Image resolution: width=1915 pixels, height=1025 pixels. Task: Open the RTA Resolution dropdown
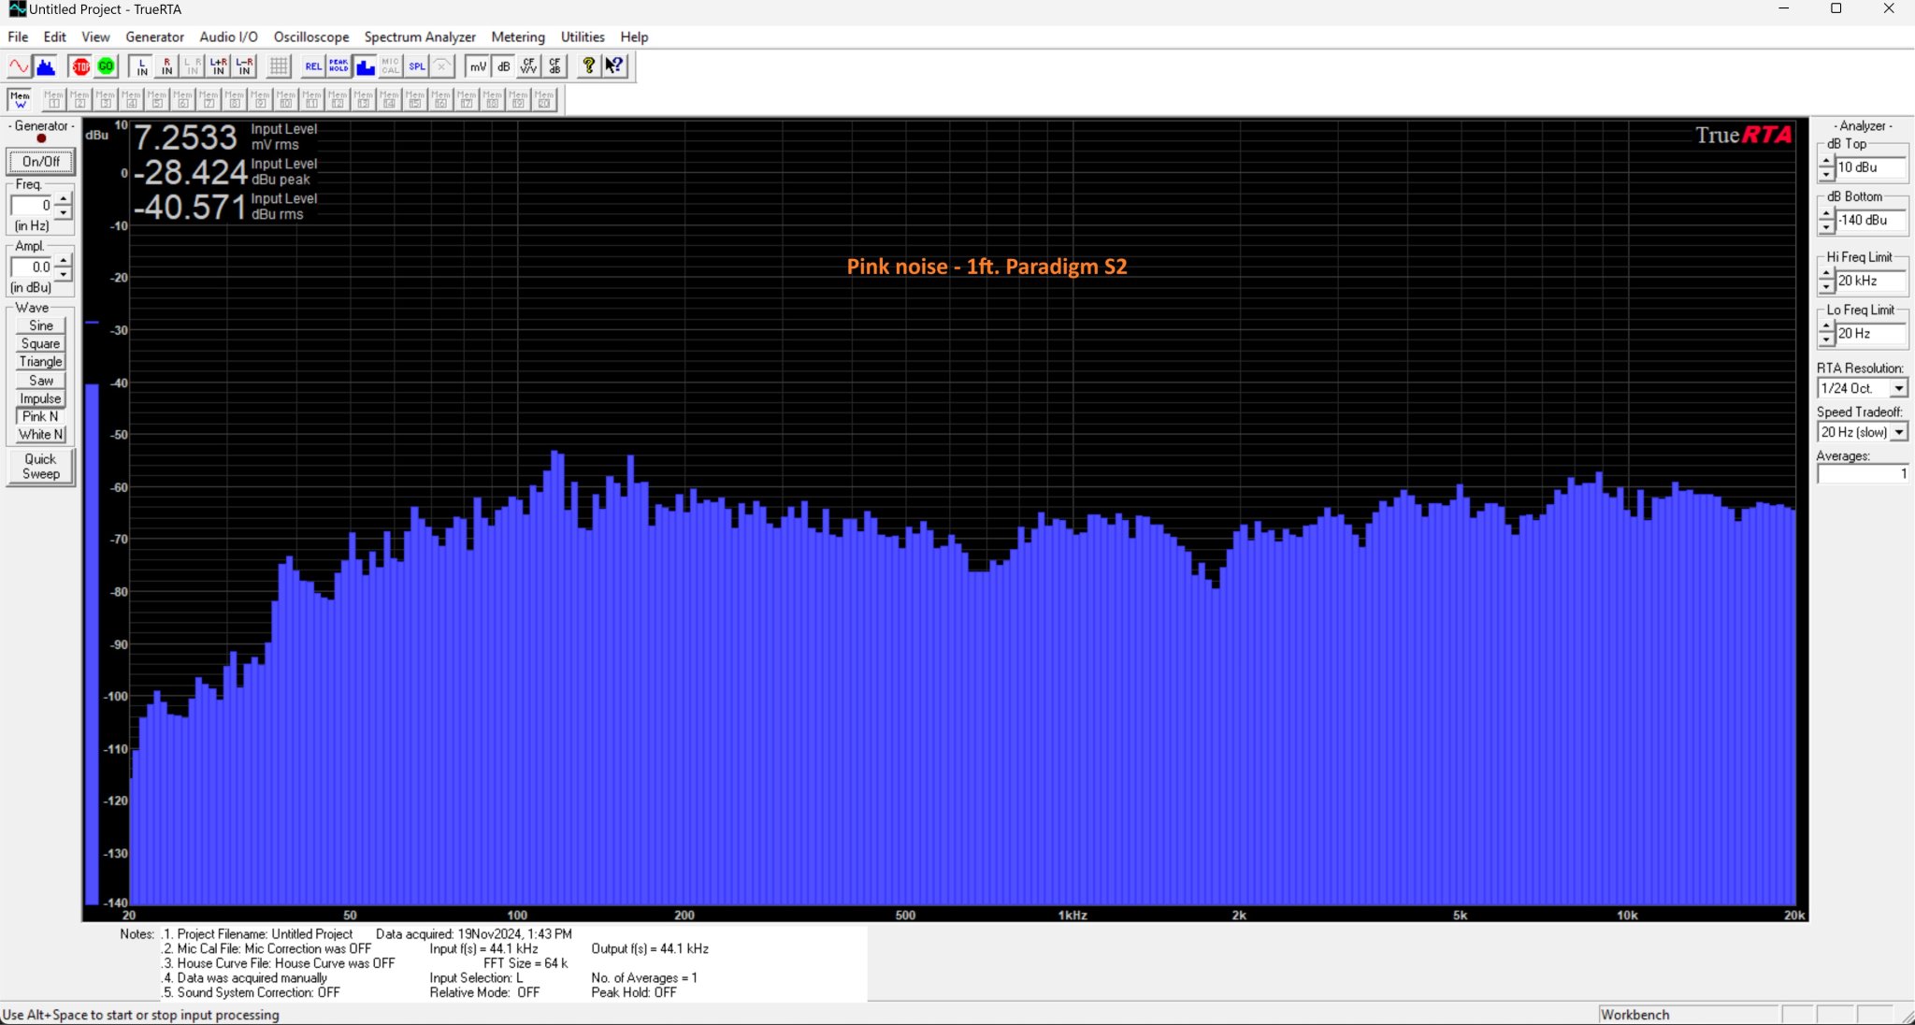tap(1898, 388)
